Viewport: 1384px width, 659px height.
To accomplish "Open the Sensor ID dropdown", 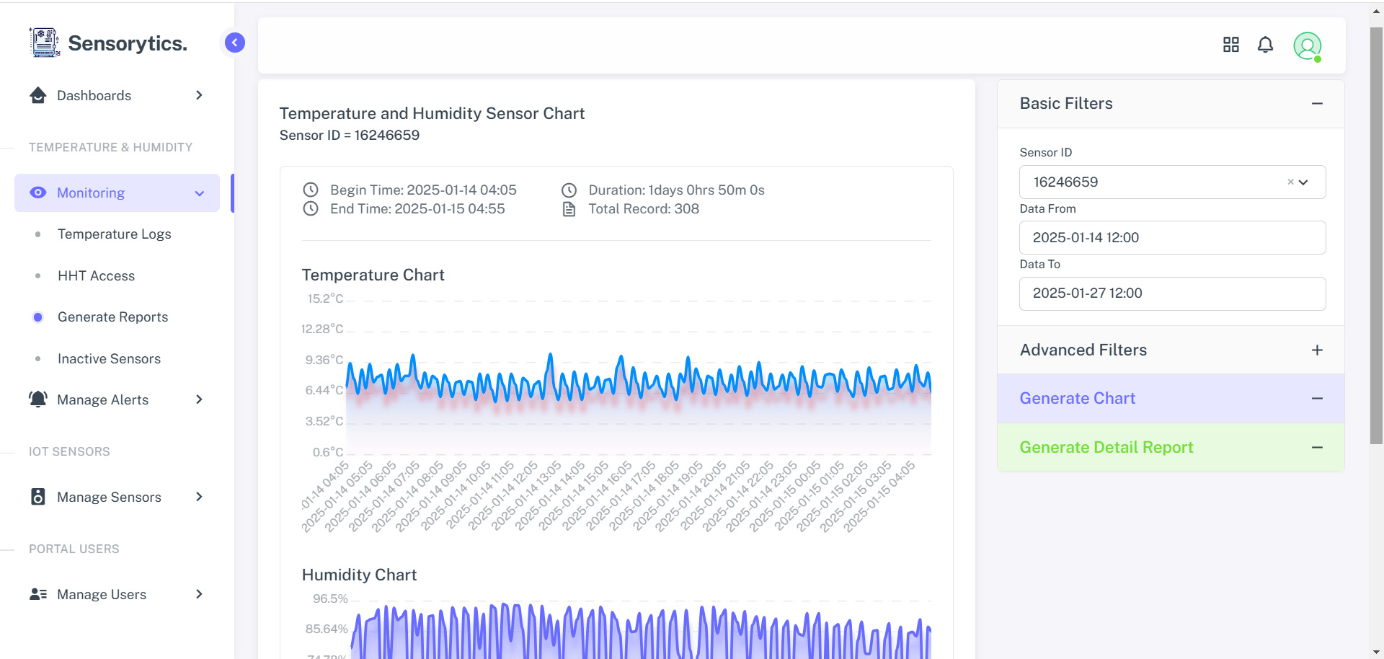I will (x=1303, y=182).
